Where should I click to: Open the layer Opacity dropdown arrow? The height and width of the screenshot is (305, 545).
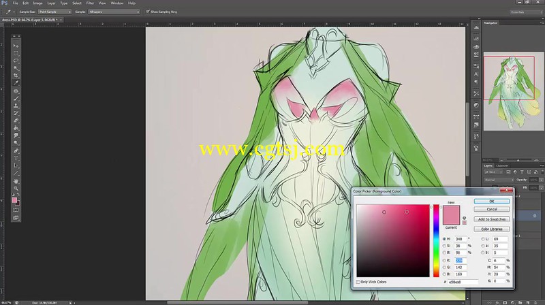coord(541,180)
